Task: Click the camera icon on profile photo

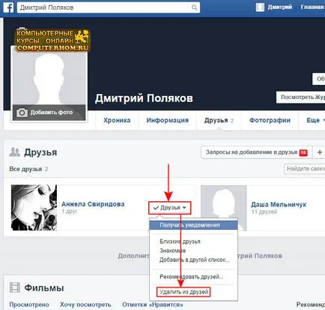Action: pos(22,113)
